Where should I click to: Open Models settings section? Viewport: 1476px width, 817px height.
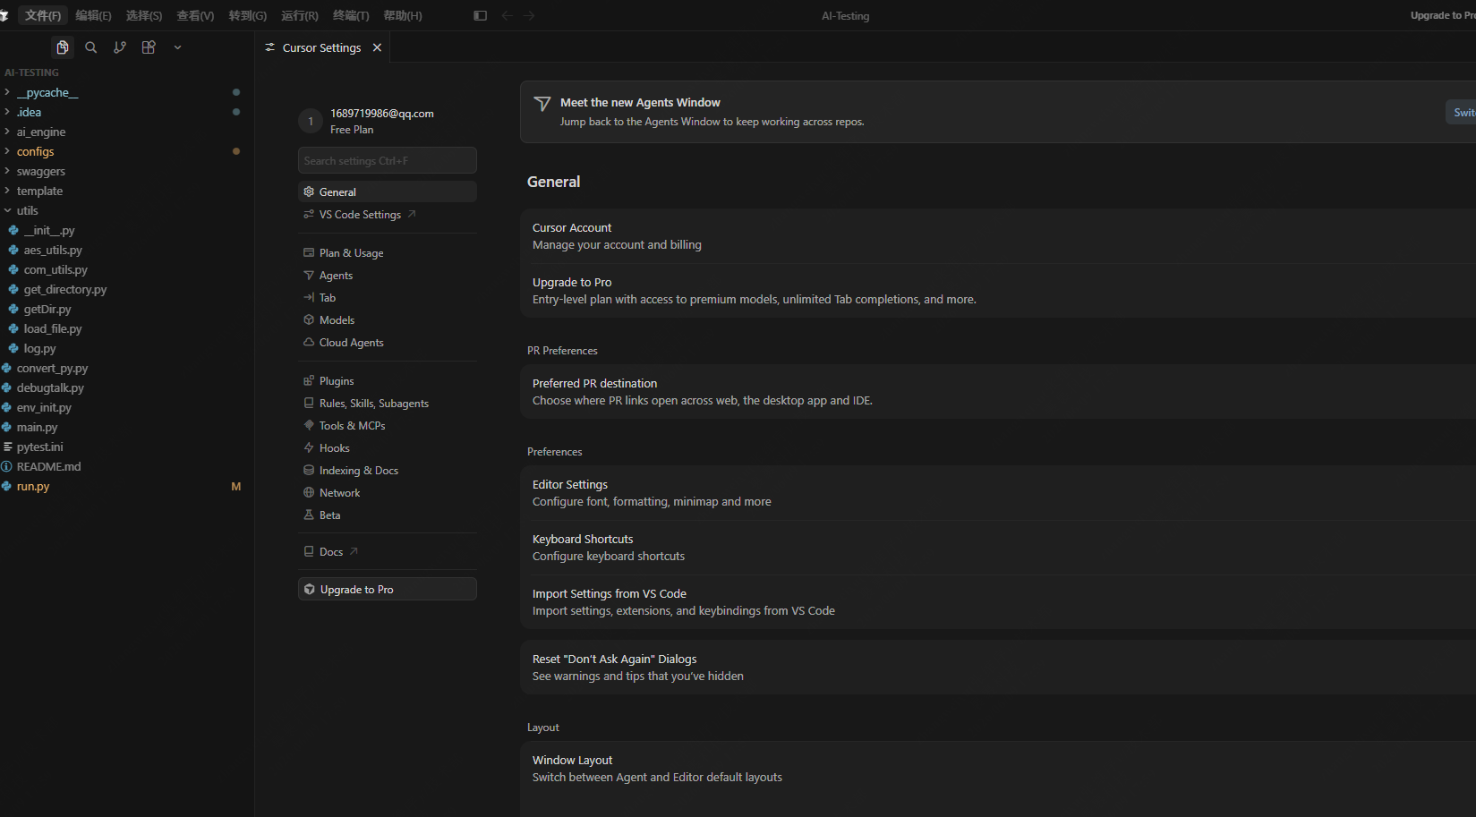(387, 319)
